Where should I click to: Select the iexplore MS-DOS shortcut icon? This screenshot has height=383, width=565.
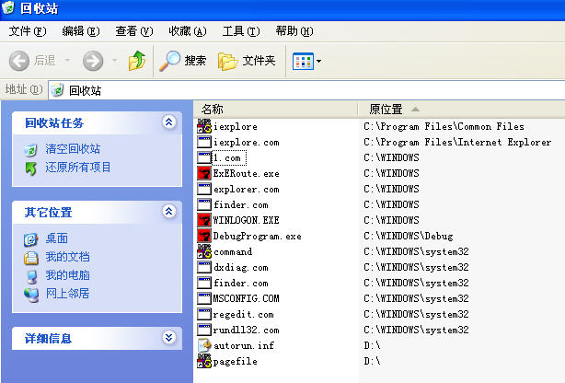pos(204,126)
